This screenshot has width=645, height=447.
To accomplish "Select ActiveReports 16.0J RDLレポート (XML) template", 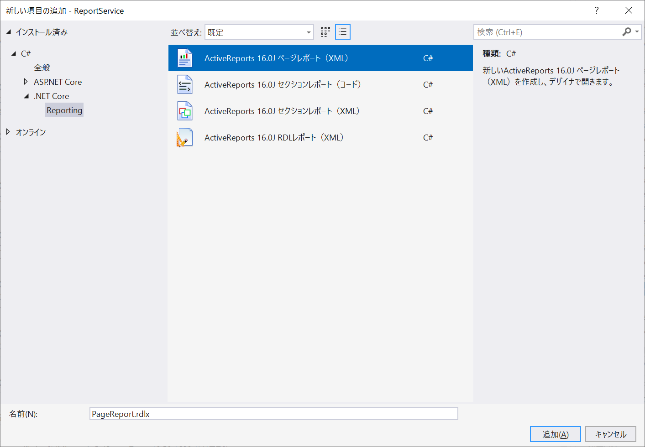I will tap(320, 137).
